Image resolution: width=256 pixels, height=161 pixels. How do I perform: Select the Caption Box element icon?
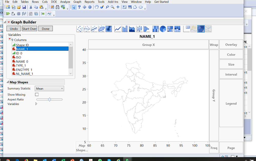tap(186, 29)
